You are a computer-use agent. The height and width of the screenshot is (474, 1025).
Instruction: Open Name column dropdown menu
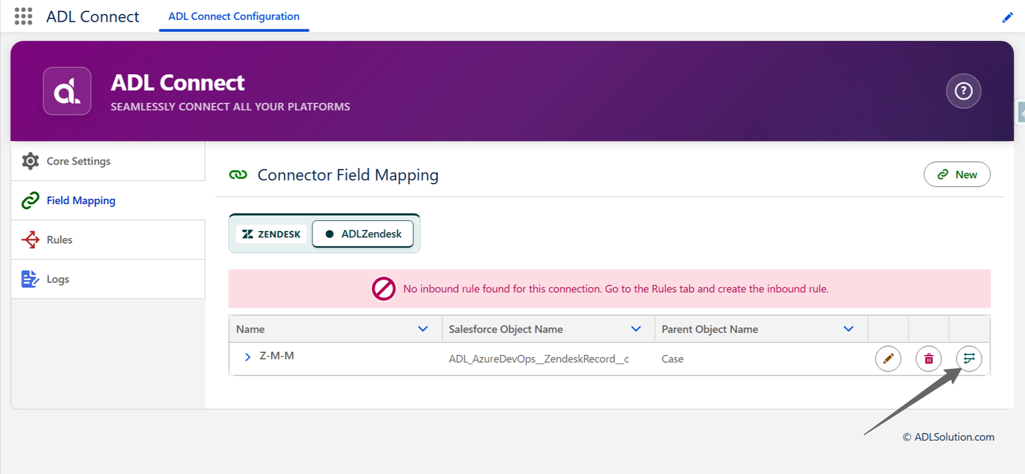pos(423,329)
